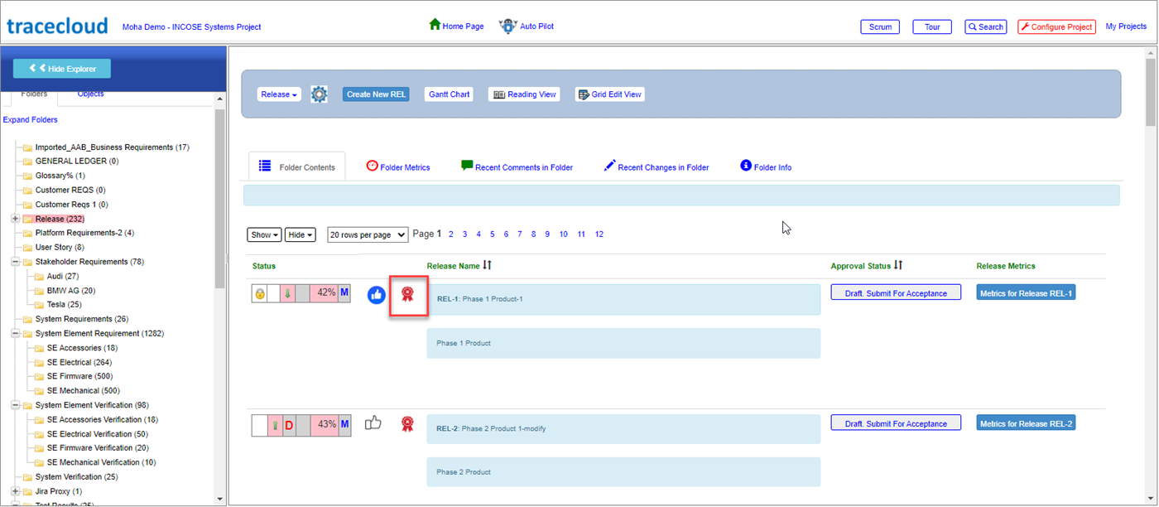Open REL-2: Phase 2 Product 1-modify release
The width and height of the screenshot is (1159, 507).
coord(491,429)
